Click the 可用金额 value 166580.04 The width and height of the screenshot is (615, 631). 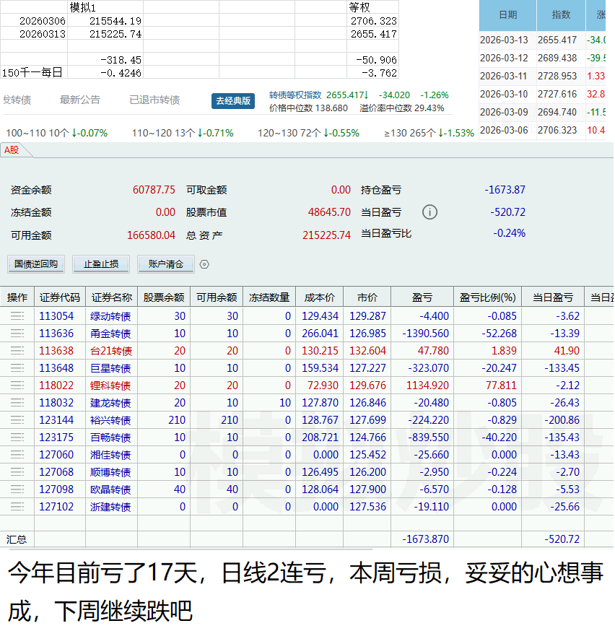point(152,235)
